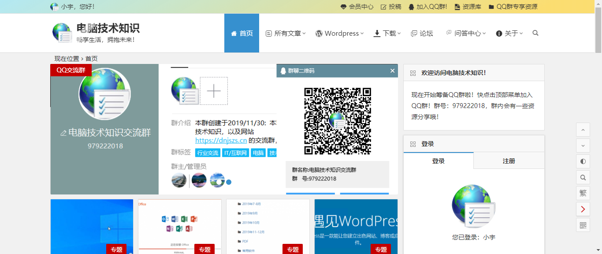Click the large group avatar under QQ交流群
Image resolution: width=602 pixels, height=254 pixels.
105,94
